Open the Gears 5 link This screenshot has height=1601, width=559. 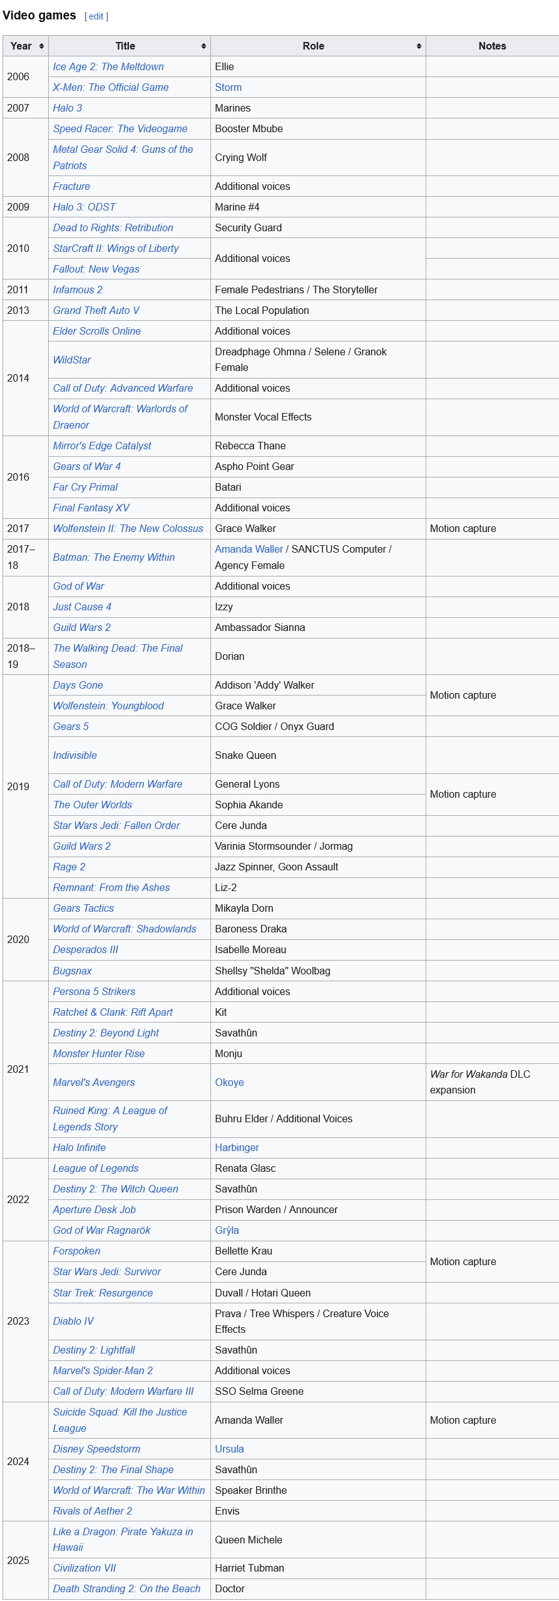click(71, 727)
